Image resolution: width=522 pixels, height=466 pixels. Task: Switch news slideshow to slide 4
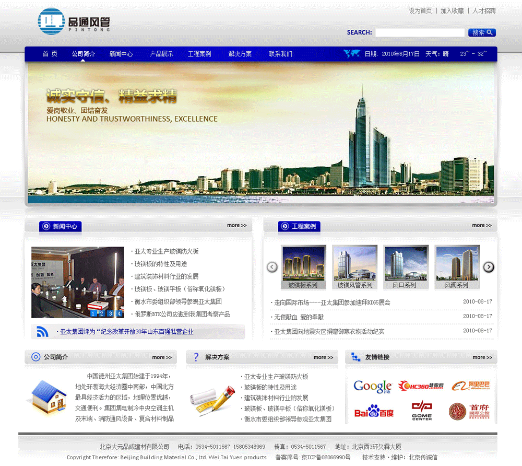click(x=119, y=313)
